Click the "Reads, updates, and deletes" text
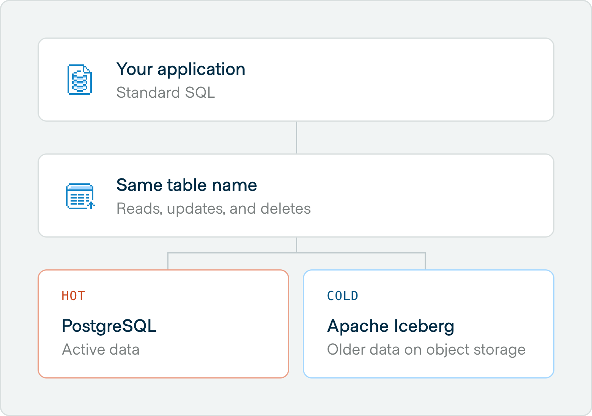Image resolution: width=592 pixels, height=416 pixels. pos(214,209)
